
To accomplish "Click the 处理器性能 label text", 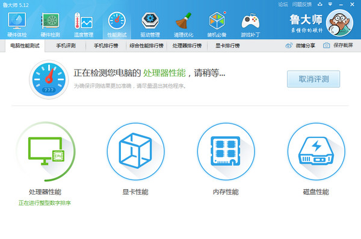I will 45,192.
